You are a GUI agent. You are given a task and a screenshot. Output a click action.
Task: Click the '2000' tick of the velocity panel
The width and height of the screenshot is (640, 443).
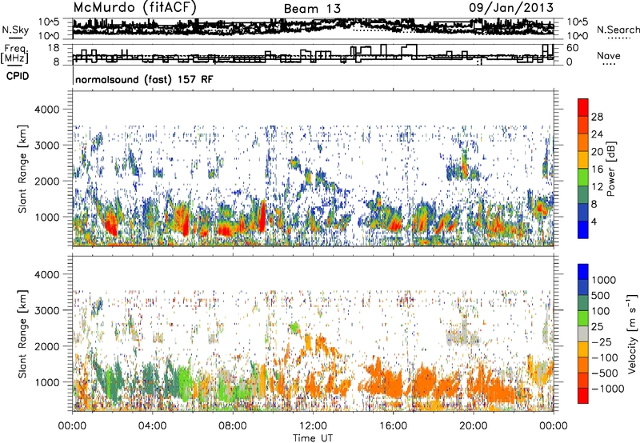[x=46, y=346]
